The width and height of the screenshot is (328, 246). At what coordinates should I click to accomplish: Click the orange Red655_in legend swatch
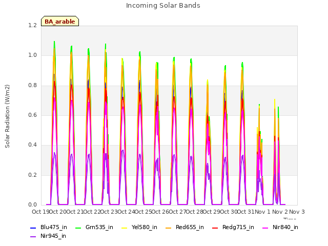tap(169, 228)
